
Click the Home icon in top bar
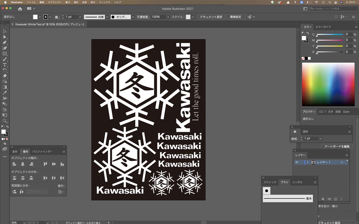click(20, 9)
